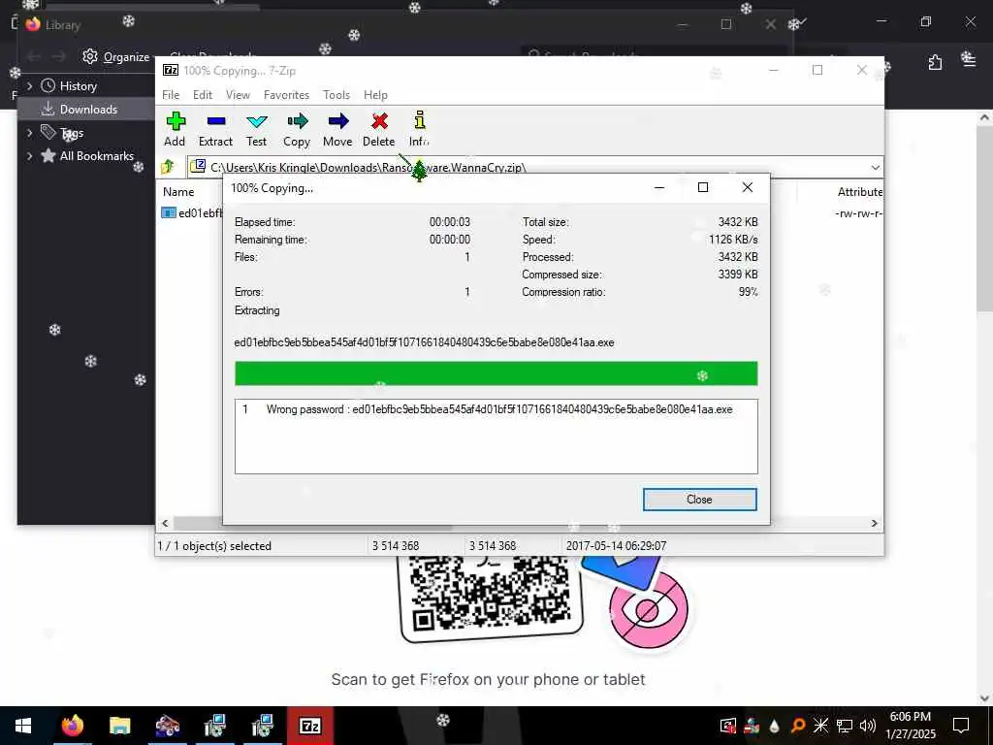Open the notification center icon
The height and width of the screenshot is (745, 993).
tap(961, 726)
